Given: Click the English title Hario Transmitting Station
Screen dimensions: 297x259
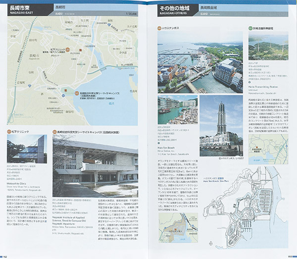Looking at the screenshot, I should click(263, 87).
